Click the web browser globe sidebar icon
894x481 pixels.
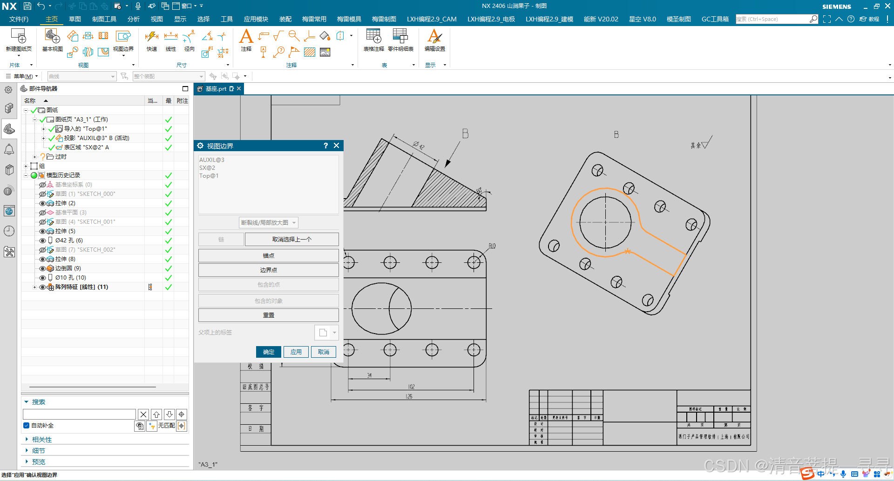9,211
